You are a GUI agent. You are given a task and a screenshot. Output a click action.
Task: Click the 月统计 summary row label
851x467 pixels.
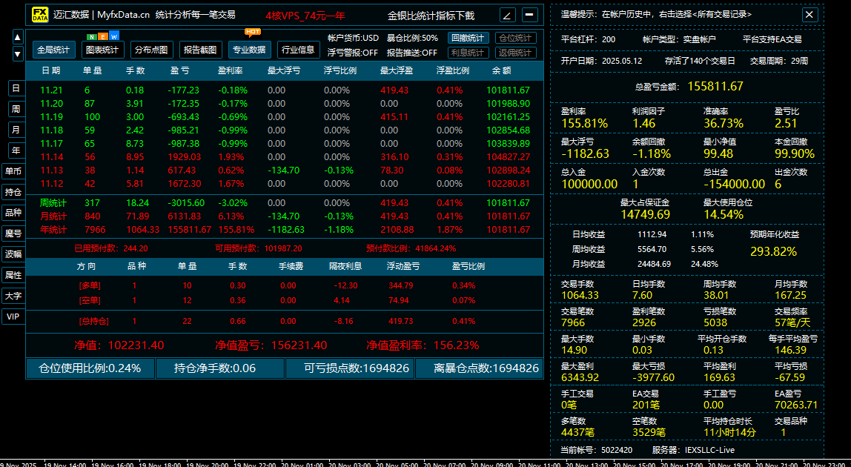click(53, 216)
